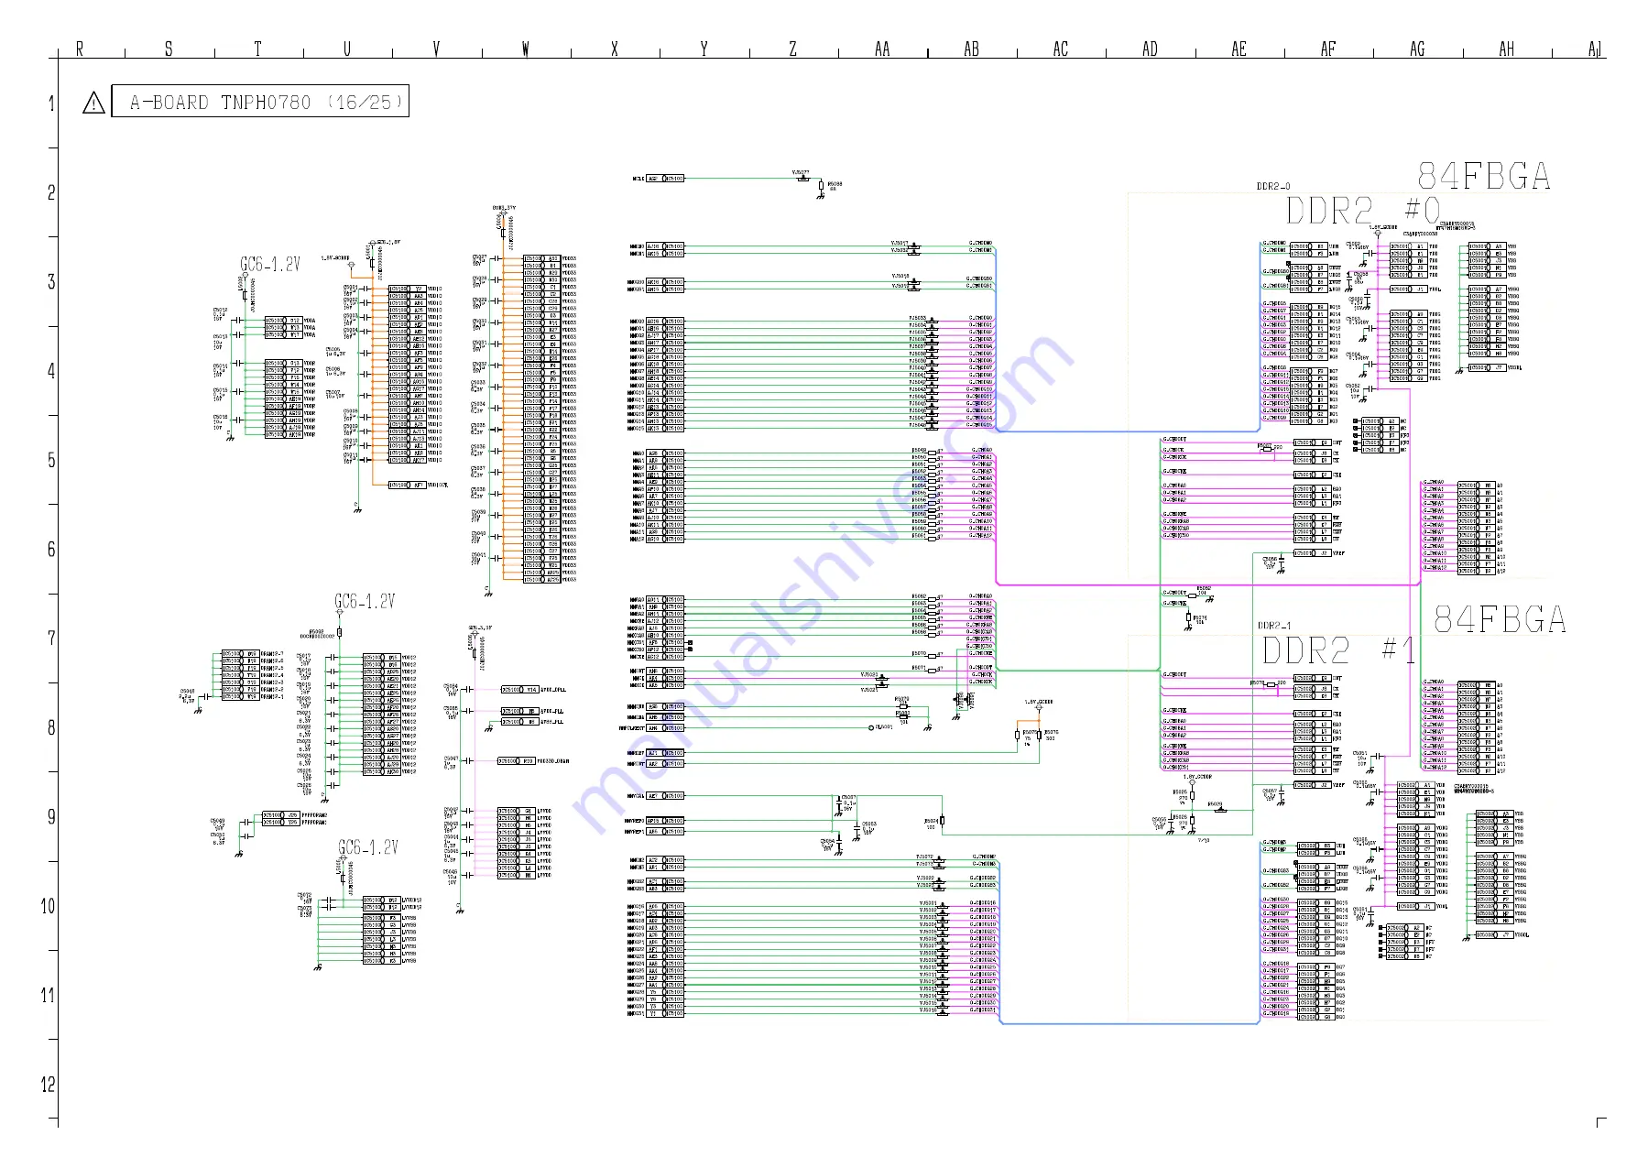Click column header AG
Image resolution: width=1637 pixels, height=1157 pixels.
(1417, 49)
